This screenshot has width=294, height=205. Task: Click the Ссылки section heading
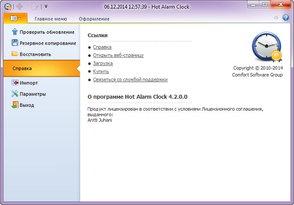pos(98,35)
